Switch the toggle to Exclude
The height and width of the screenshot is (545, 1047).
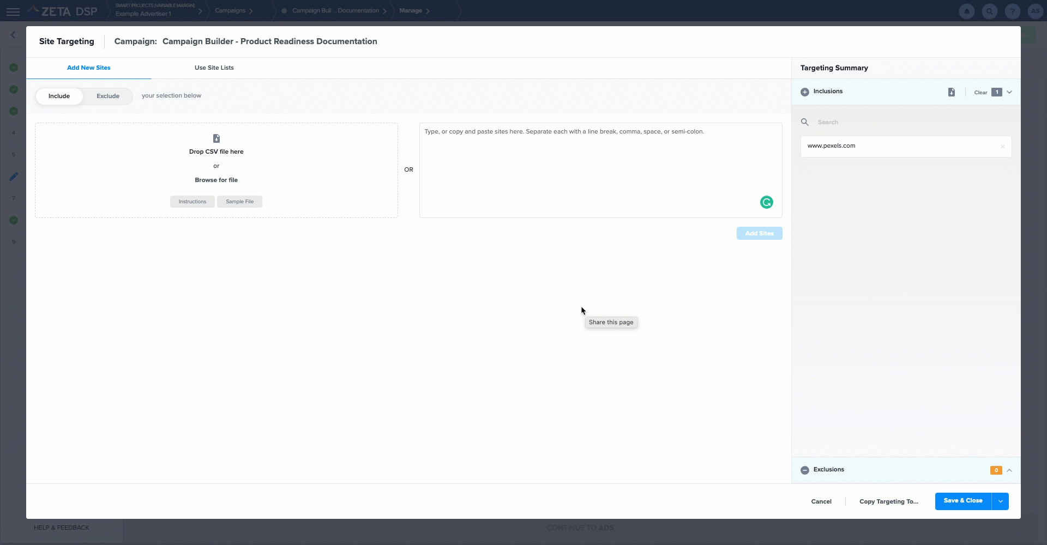(108, 96)
